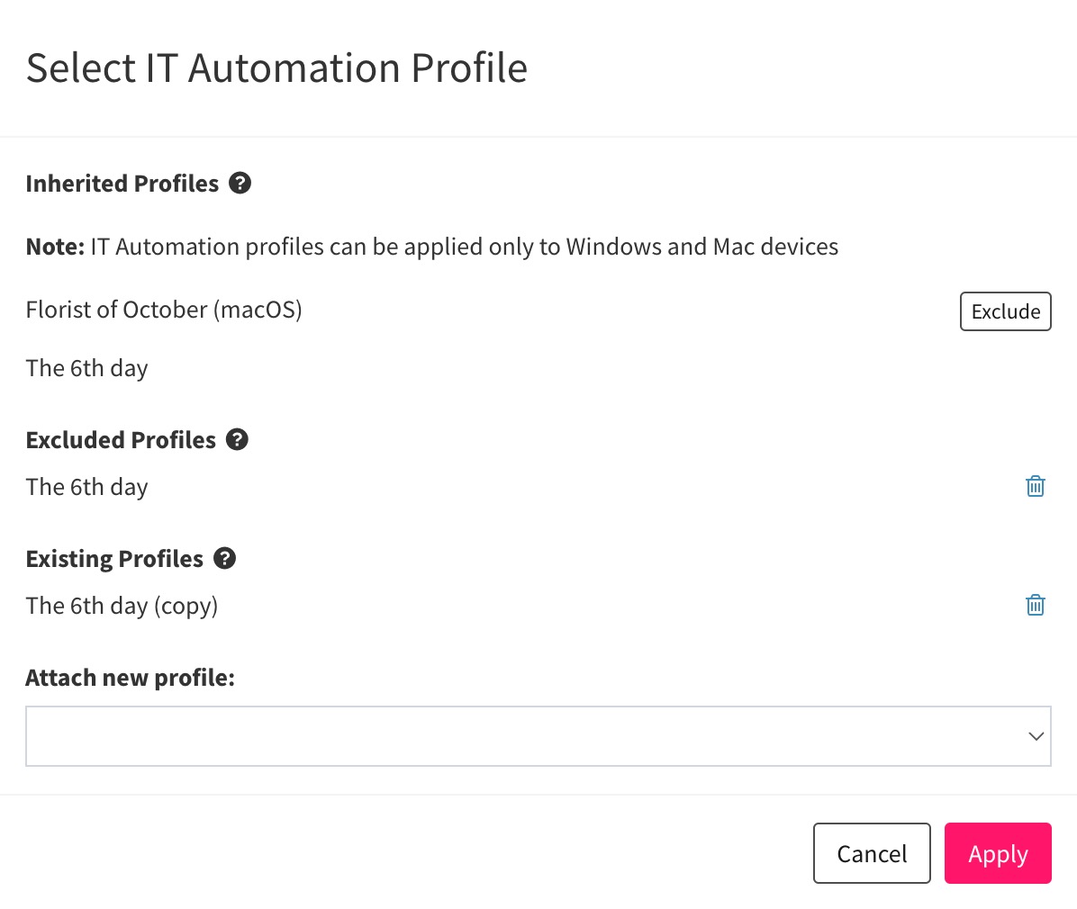Screen dimensions: 1077x909
Task: Select The 6th day inherited profile
Action: coord(86,367)
